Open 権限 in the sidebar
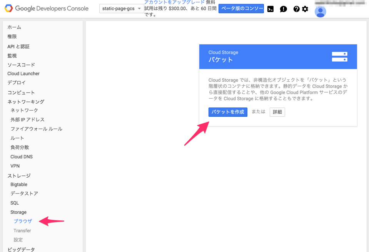 tap(12, 37)
